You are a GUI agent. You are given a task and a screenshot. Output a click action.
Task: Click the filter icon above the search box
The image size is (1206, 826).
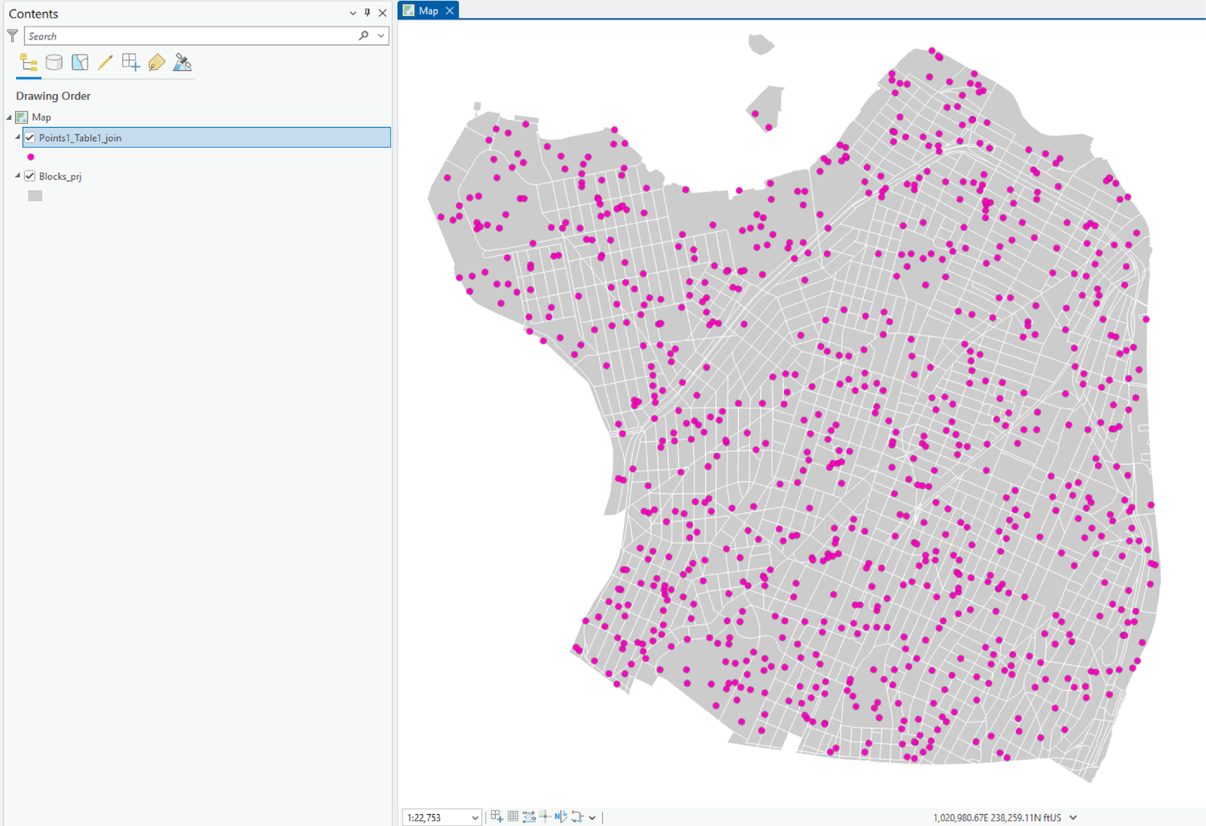[x=12, y=35]
